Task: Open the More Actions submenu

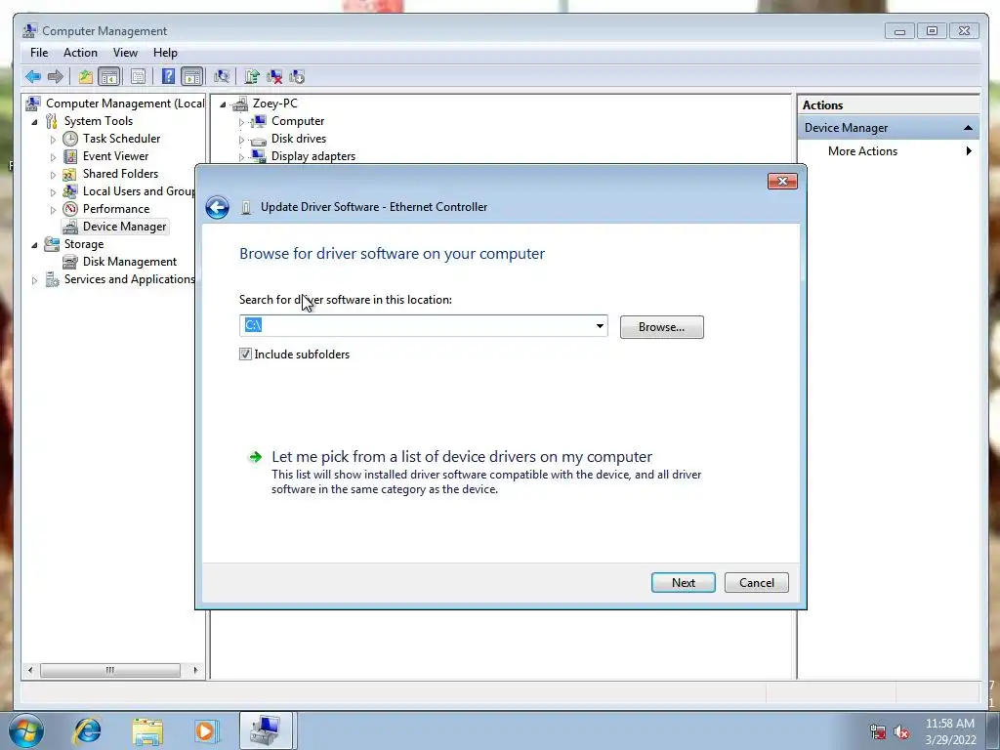Action: (889, 151)
